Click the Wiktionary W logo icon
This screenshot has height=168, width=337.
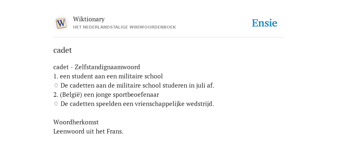coord(61,23)
